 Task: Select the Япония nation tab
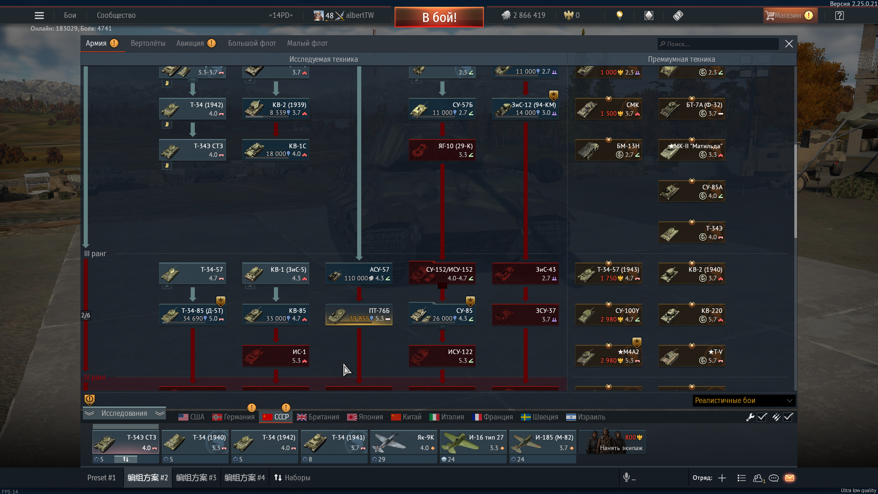point(365,417)
